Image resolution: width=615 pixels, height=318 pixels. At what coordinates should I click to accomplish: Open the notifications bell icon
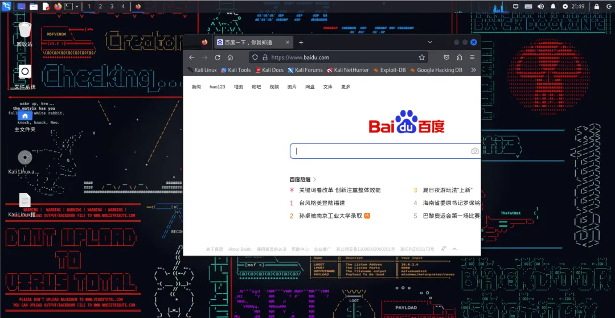tap(553, 6)
